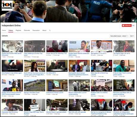Image resolution: width=137 pixels, height=117 pixels.
Task: Play the 'No to Nuclear' sign thumbnail
Action: click(x=35, y=105)
